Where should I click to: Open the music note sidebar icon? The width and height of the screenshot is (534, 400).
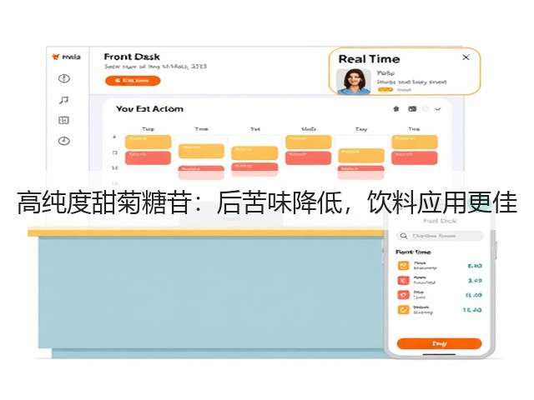click(63, 100)
